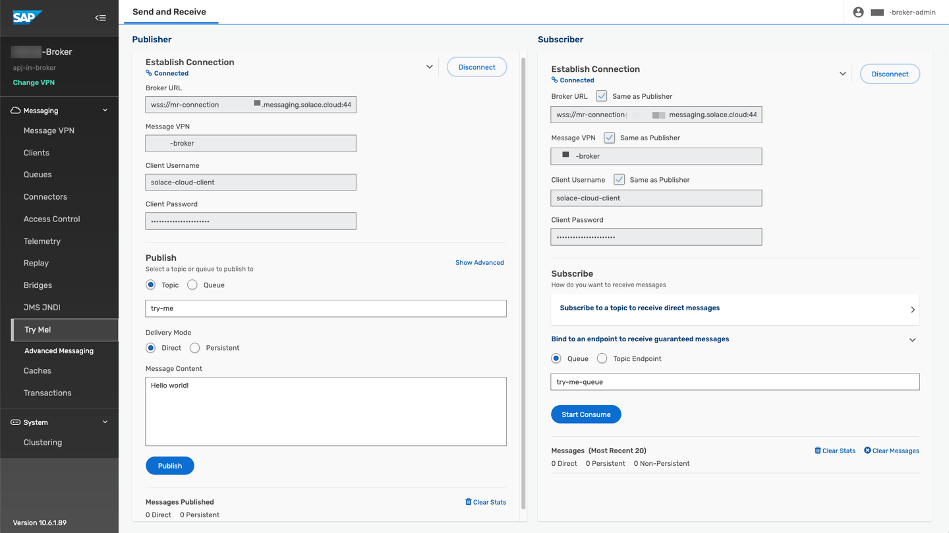Viewport: 949px width, 533px height.
Task: Click the Clear Messages x icon
Action: coord(867,451)
